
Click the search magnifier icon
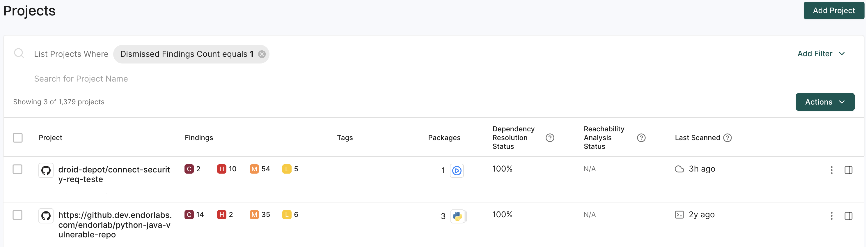pos(19,54)
